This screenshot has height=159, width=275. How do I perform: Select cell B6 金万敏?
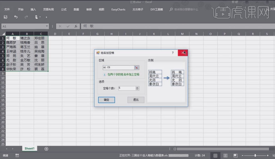coord(27,60)
